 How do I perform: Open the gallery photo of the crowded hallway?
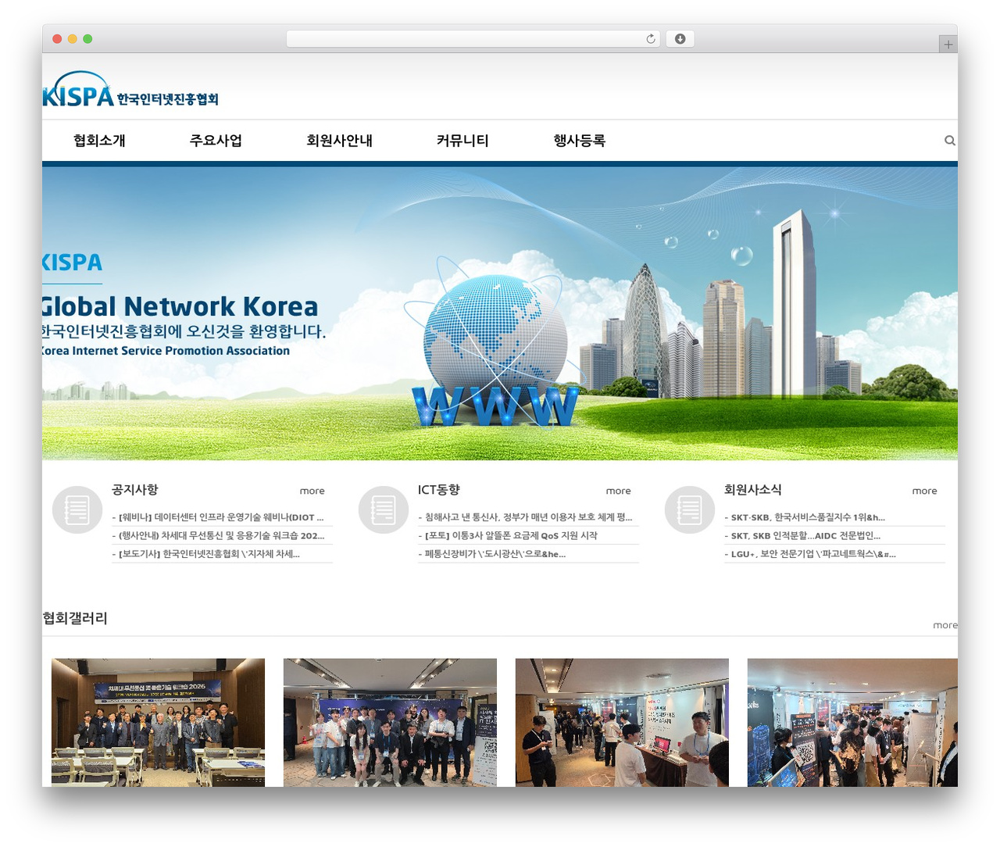tap(852, 722)
